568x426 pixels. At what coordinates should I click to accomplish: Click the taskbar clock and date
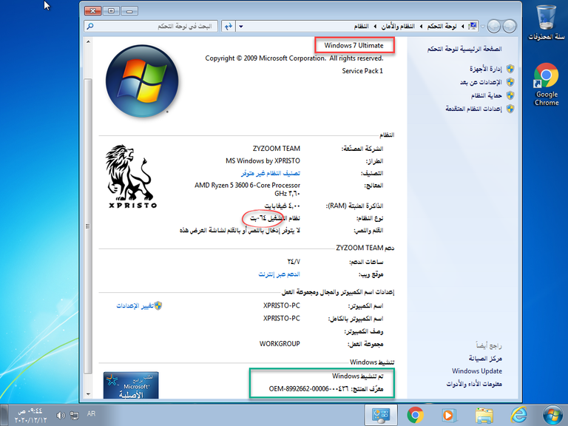(x=31, y=416)
